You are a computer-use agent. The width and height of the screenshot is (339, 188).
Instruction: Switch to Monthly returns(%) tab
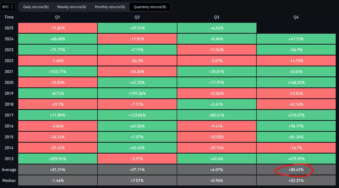point(110,7)
